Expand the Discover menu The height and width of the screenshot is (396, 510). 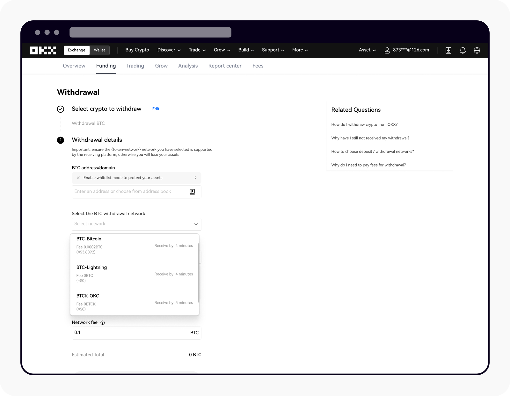pos(169,50)
